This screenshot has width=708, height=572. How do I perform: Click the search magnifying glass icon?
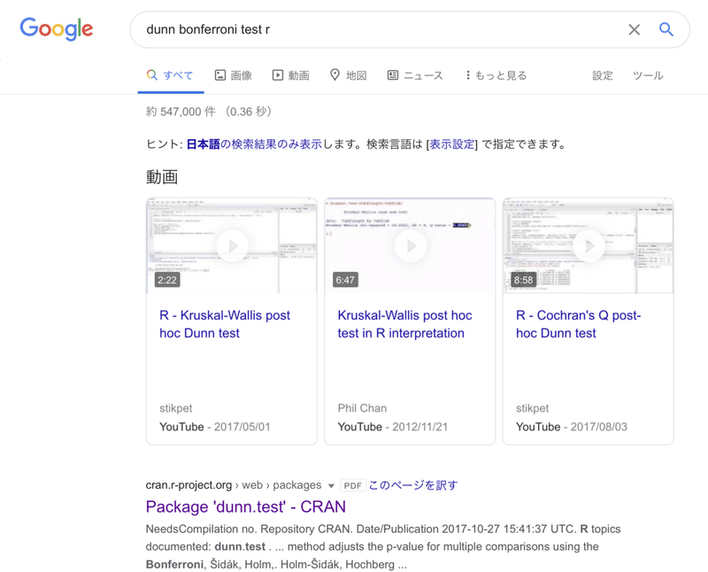click(666, 29)
